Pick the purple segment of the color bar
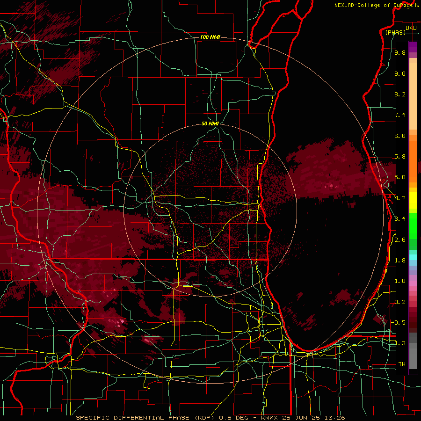 (413, 47)
